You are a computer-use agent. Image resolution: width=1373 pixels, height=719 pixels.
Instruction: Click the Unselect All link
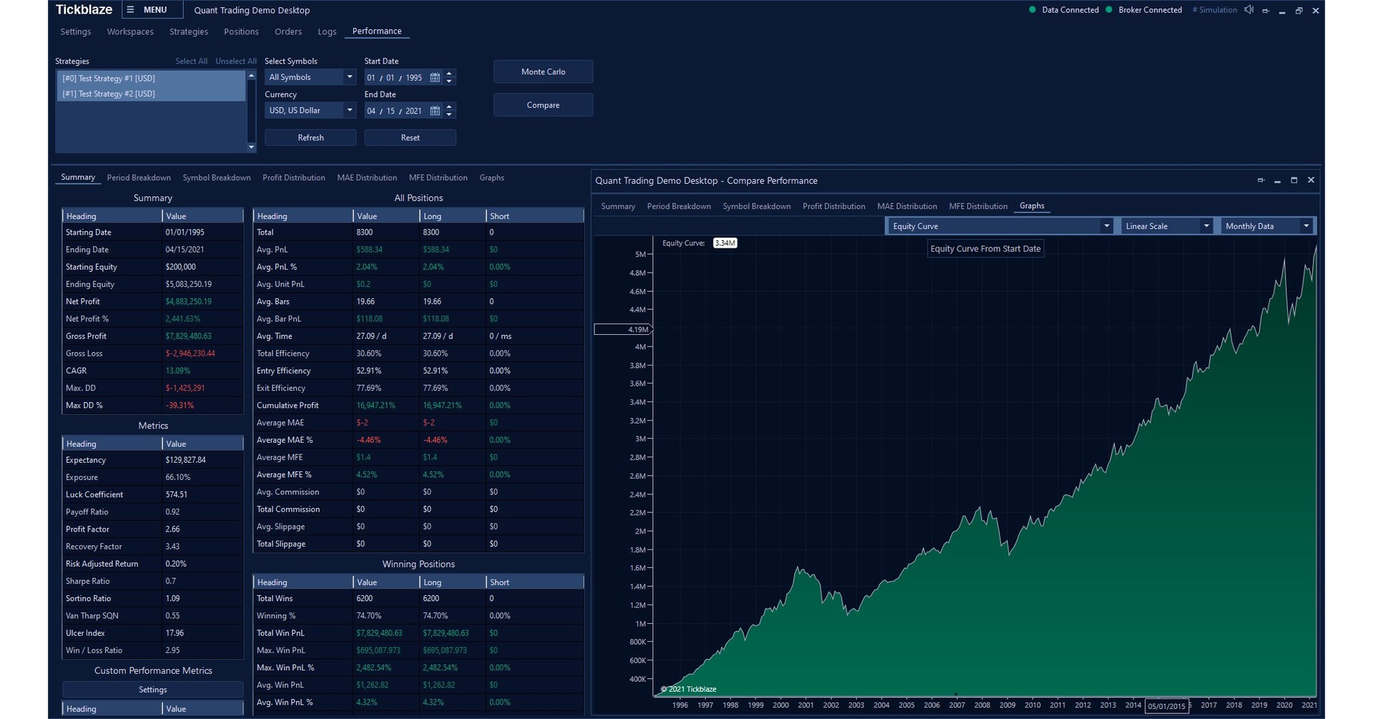[x=236, y=61]
